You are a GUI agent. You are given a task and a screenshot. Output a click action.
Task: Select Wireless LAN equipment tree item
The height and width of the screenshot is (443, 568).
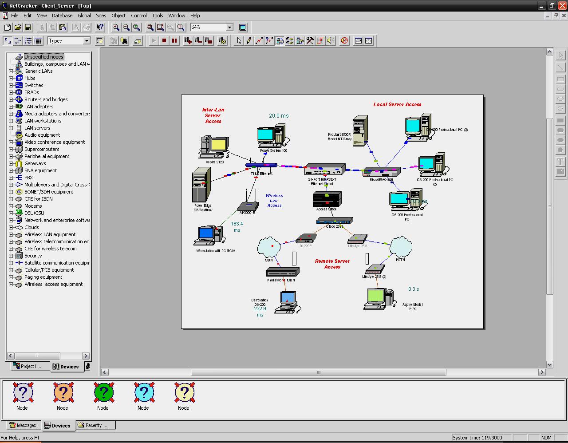pyautogui.click(x=50, y=234)
